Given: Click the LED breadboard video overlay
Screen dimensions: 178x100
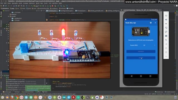Looking at the screenshot, I should [x=60, y=50].
